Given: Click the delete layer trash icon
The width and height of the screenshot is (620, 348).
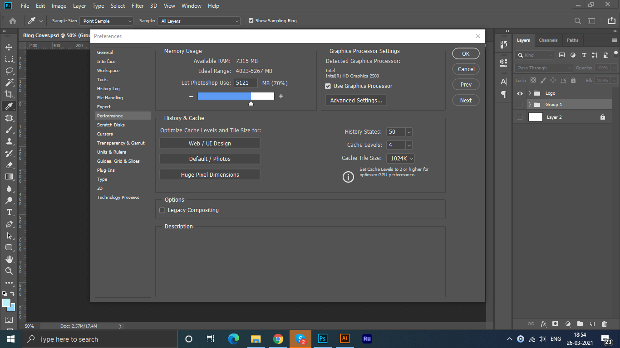Looking at the screenshot, I should pyautogui.click(x=604, y=324).
